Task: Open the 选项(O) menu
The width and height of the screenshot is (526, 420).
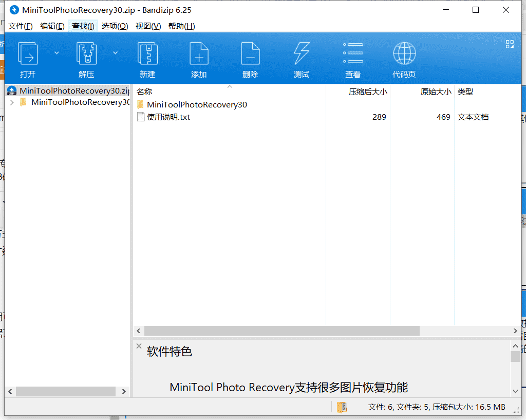Action: click(115, 26)
